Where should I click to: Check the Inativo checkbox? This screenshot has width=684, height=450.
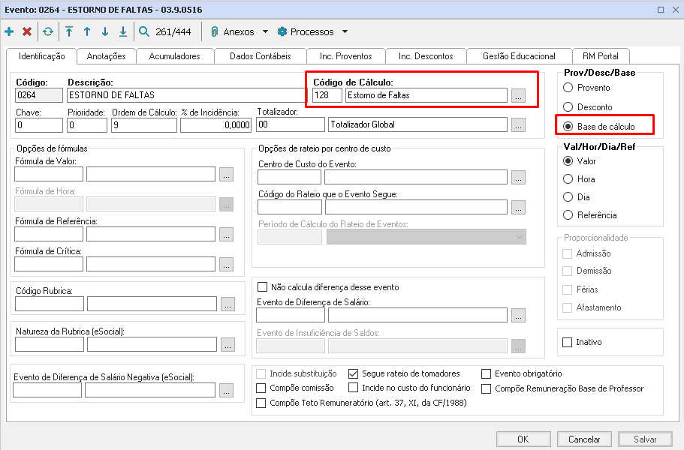point(567,343)
